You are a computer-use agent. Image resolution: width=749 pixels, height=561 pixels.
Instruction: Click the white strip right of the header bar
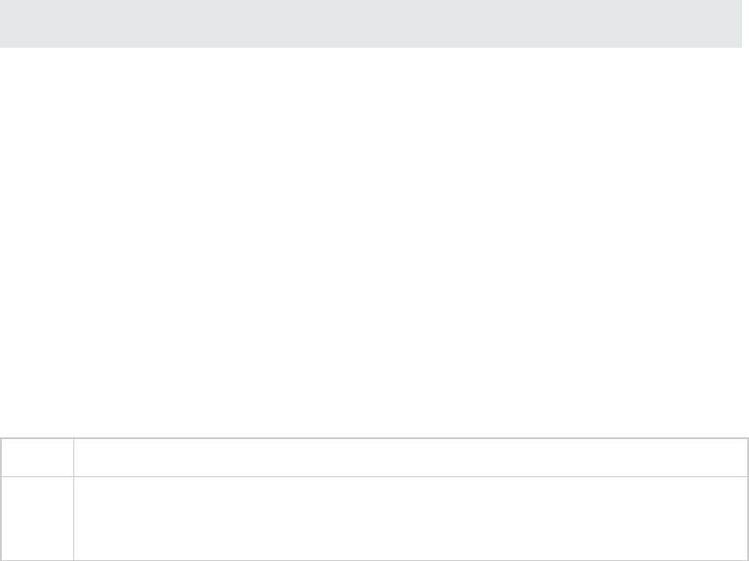coord(745,23)
